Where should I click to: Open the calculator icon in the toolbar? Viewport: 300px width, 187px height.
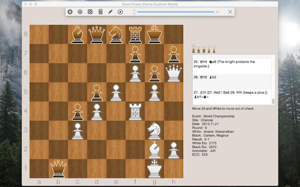[x=100, y=12]
